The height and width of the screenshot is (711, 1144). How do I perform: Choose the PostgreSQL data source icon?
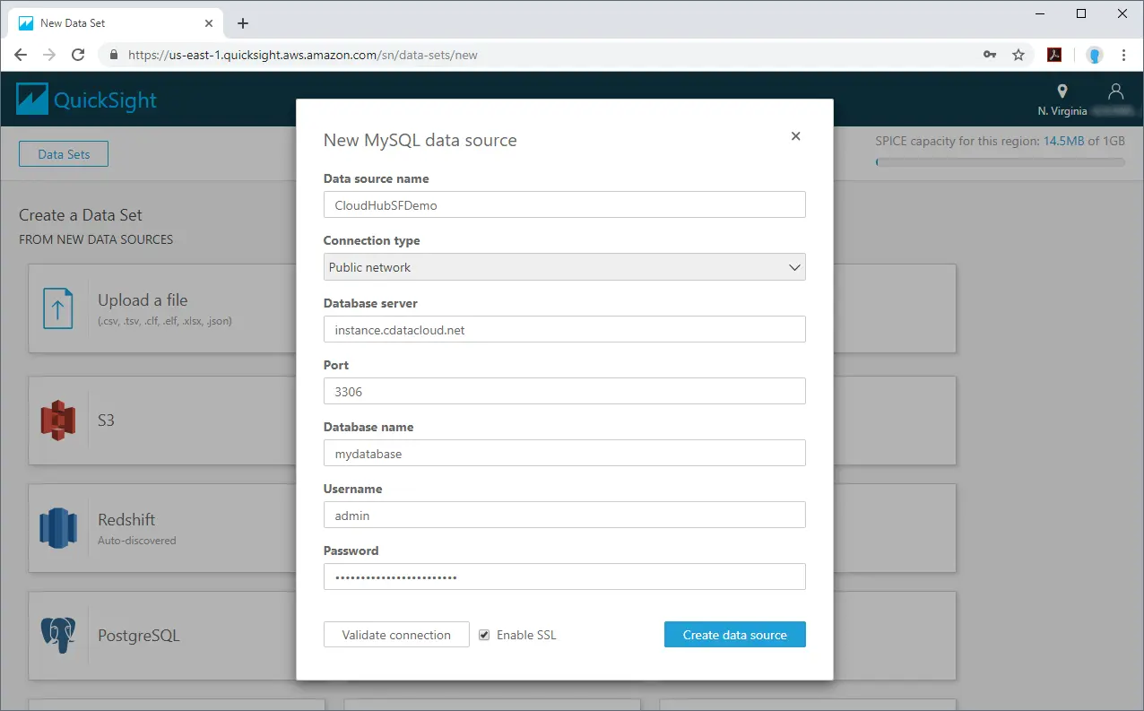point(58,635)
